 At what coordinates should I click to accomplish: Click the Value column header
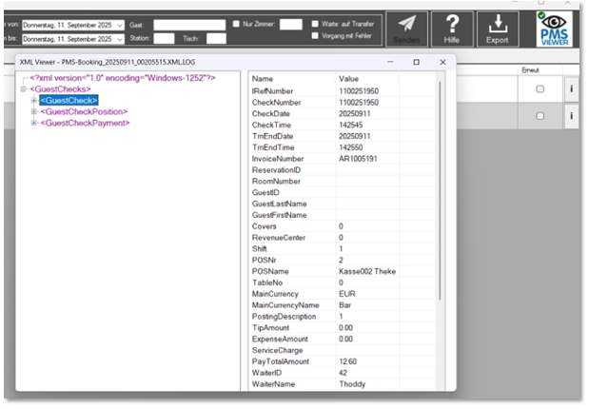(x=349, y=78)
